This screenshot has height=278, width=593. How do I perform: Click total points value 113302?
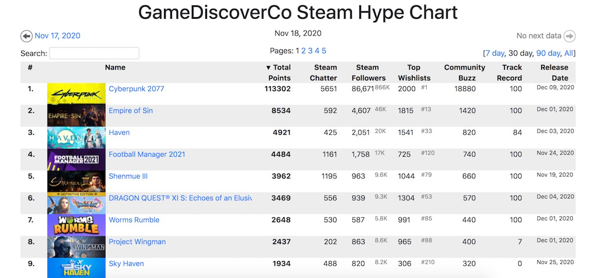[x=278, y=89]
